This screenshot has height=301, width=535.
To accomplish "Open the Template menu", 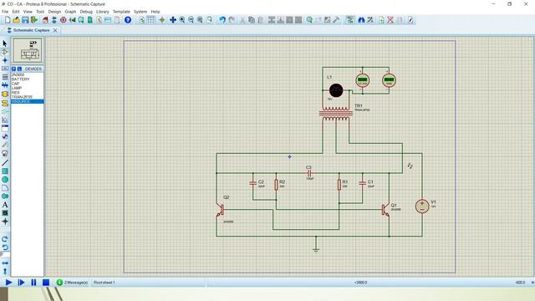I will point(121,12).
